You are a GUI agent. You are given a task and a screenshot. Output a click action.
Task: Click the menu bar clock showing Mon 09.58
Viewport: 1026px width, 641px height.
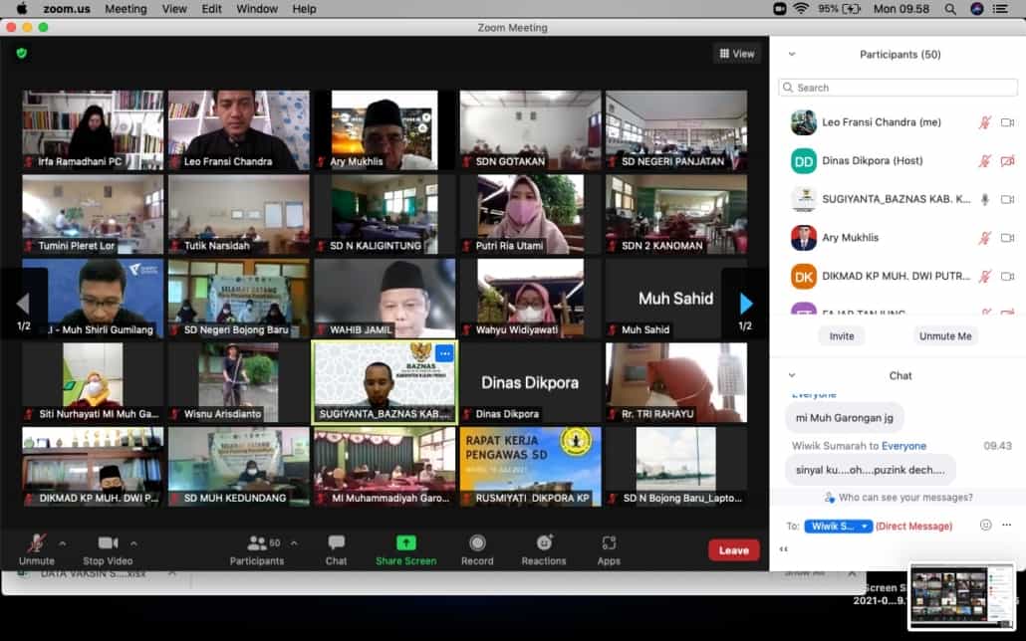tap(901, 9)
